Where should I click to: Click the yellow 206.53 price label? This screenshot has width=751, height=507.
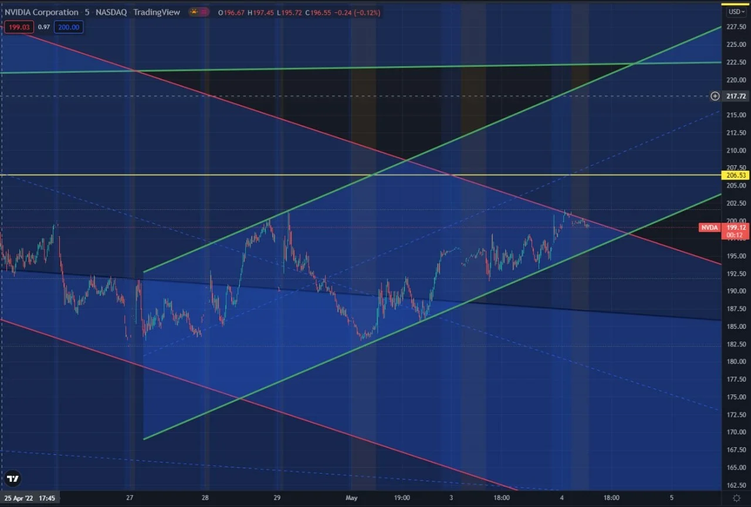pos(736,175)
